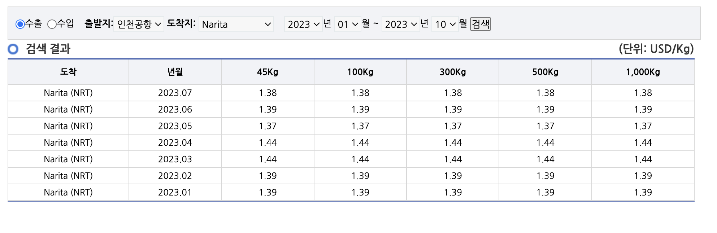Click the 300Kg column header
Viewport: 717px width, 233px height.
pyautogui.click(x=453, y=72)
